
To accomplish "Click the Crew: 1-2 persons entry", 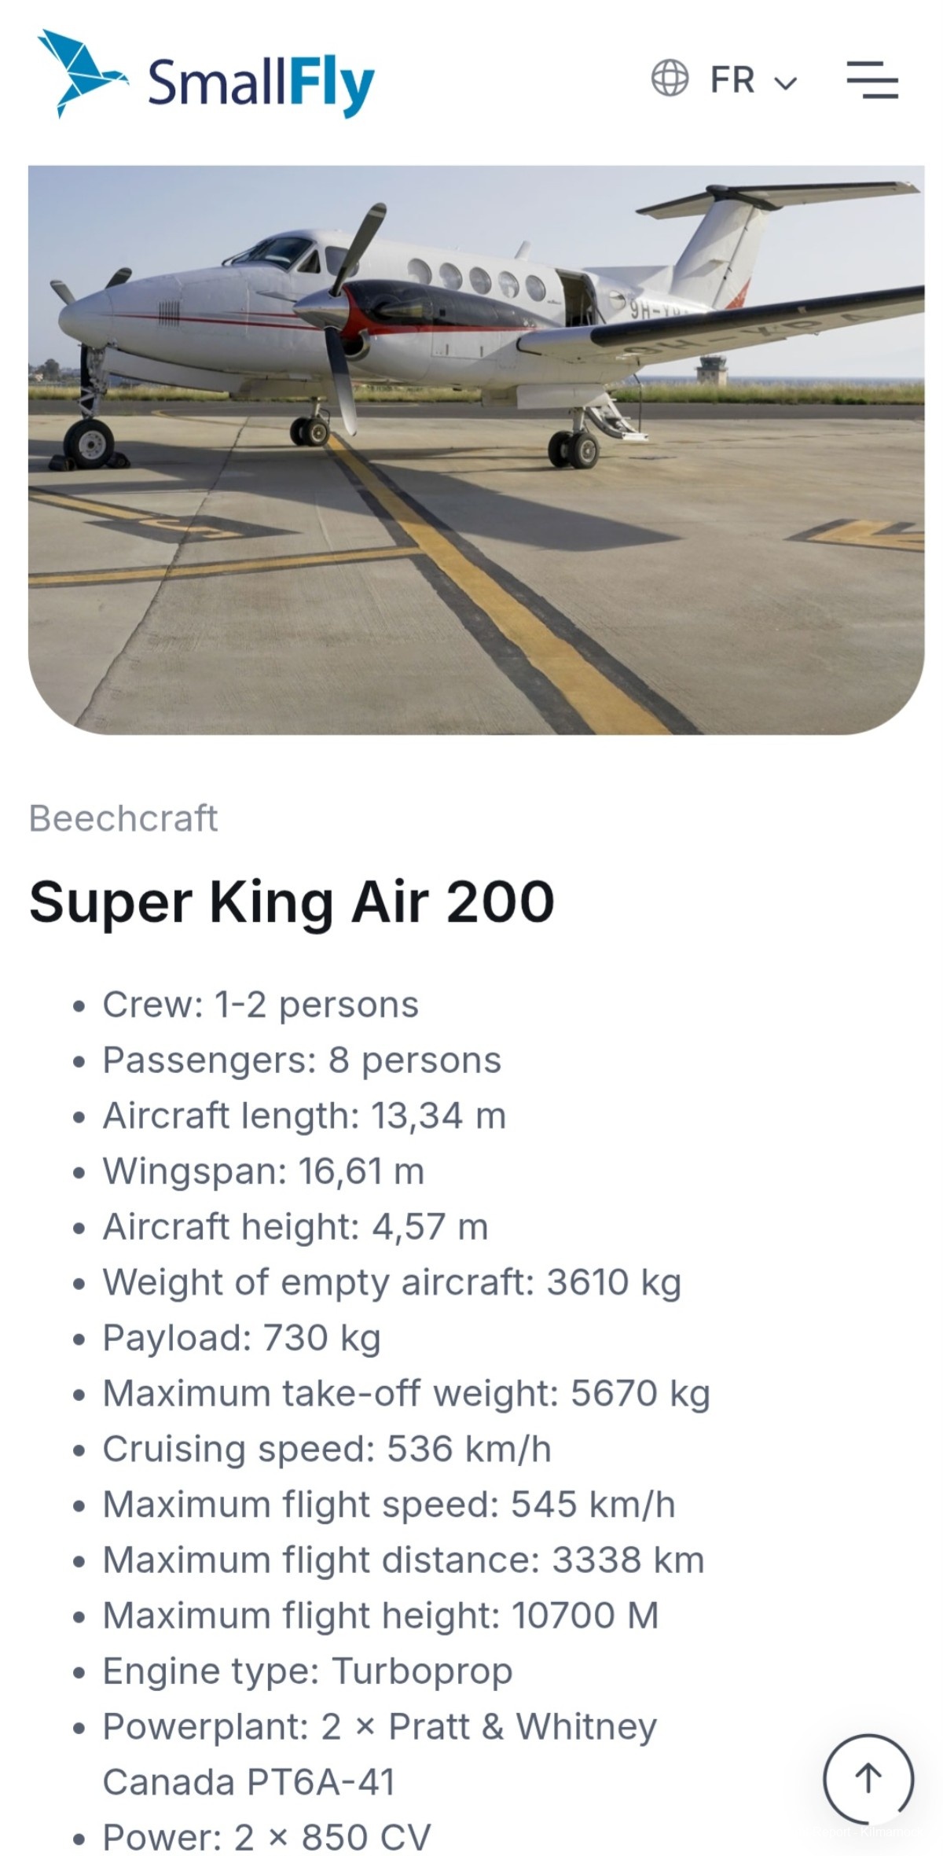I will coord(260,1005).
